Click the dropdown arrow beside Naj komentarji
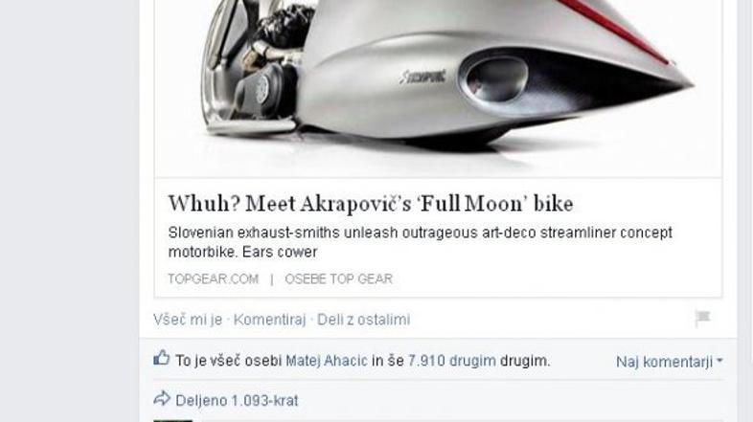The image size is (753, 422). tap(719, 361)
